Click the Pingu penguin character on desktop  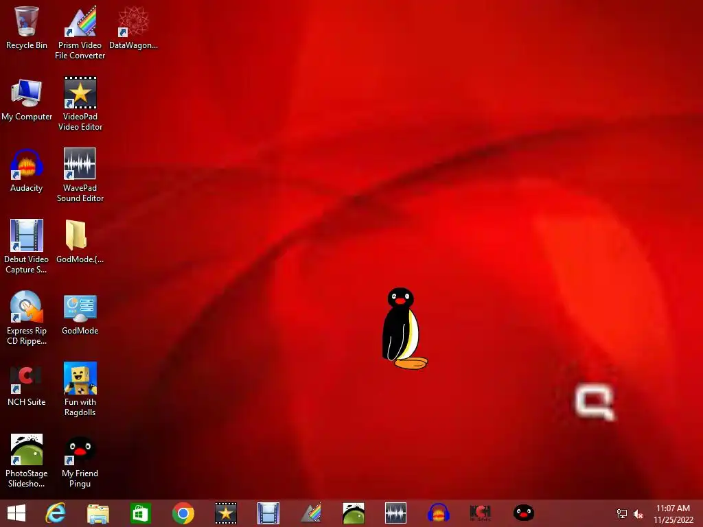(404, 329)
